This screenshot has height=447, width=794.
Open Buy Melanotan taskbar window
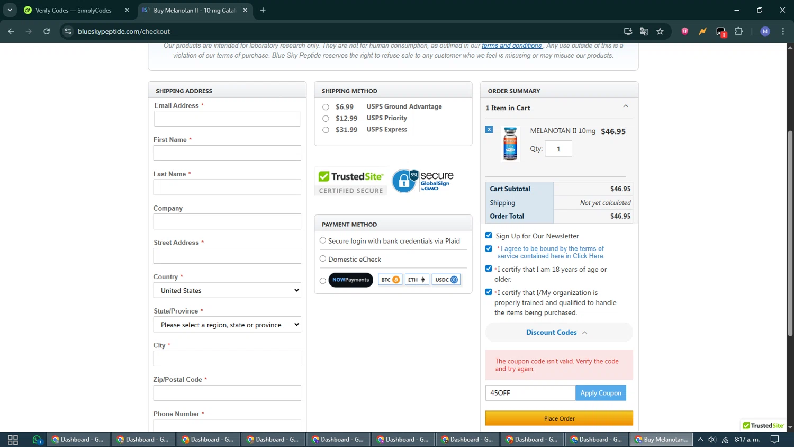pyautogui.click(x=661, y=440)
